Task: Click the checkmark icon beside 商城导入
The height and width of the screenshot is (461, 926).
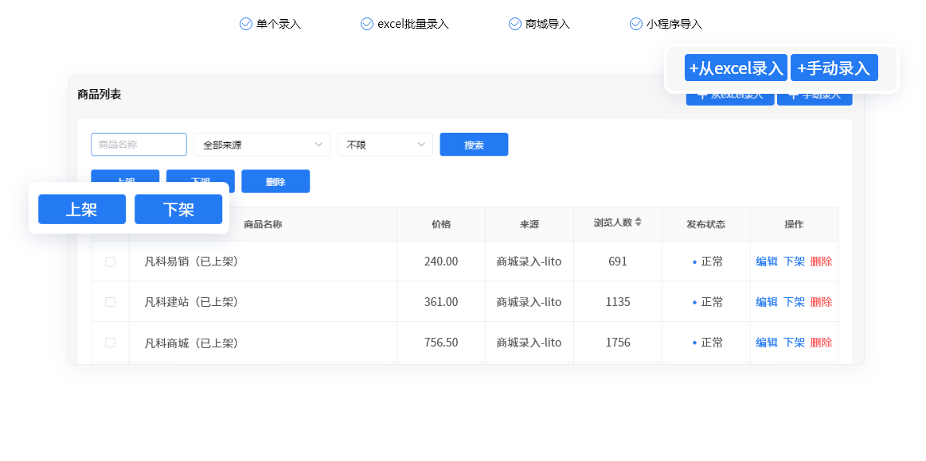Action: (514, 24)
